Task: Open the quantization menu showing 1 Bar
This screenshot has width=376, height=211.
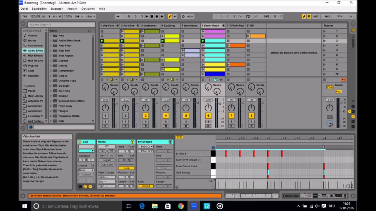Action: click(x=90, y=16)
